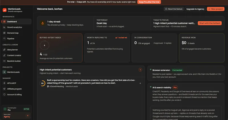
Task: Click the Idea planner sparkle icon
Action: (x=4, y=50)
